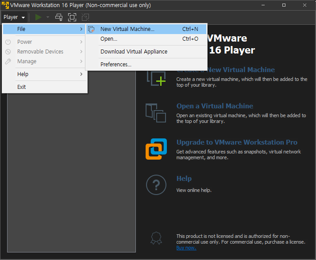The height and width of the screenshot is (260, 316).
Task: Open Removable Devices menu item
Action: coord(44,52)
